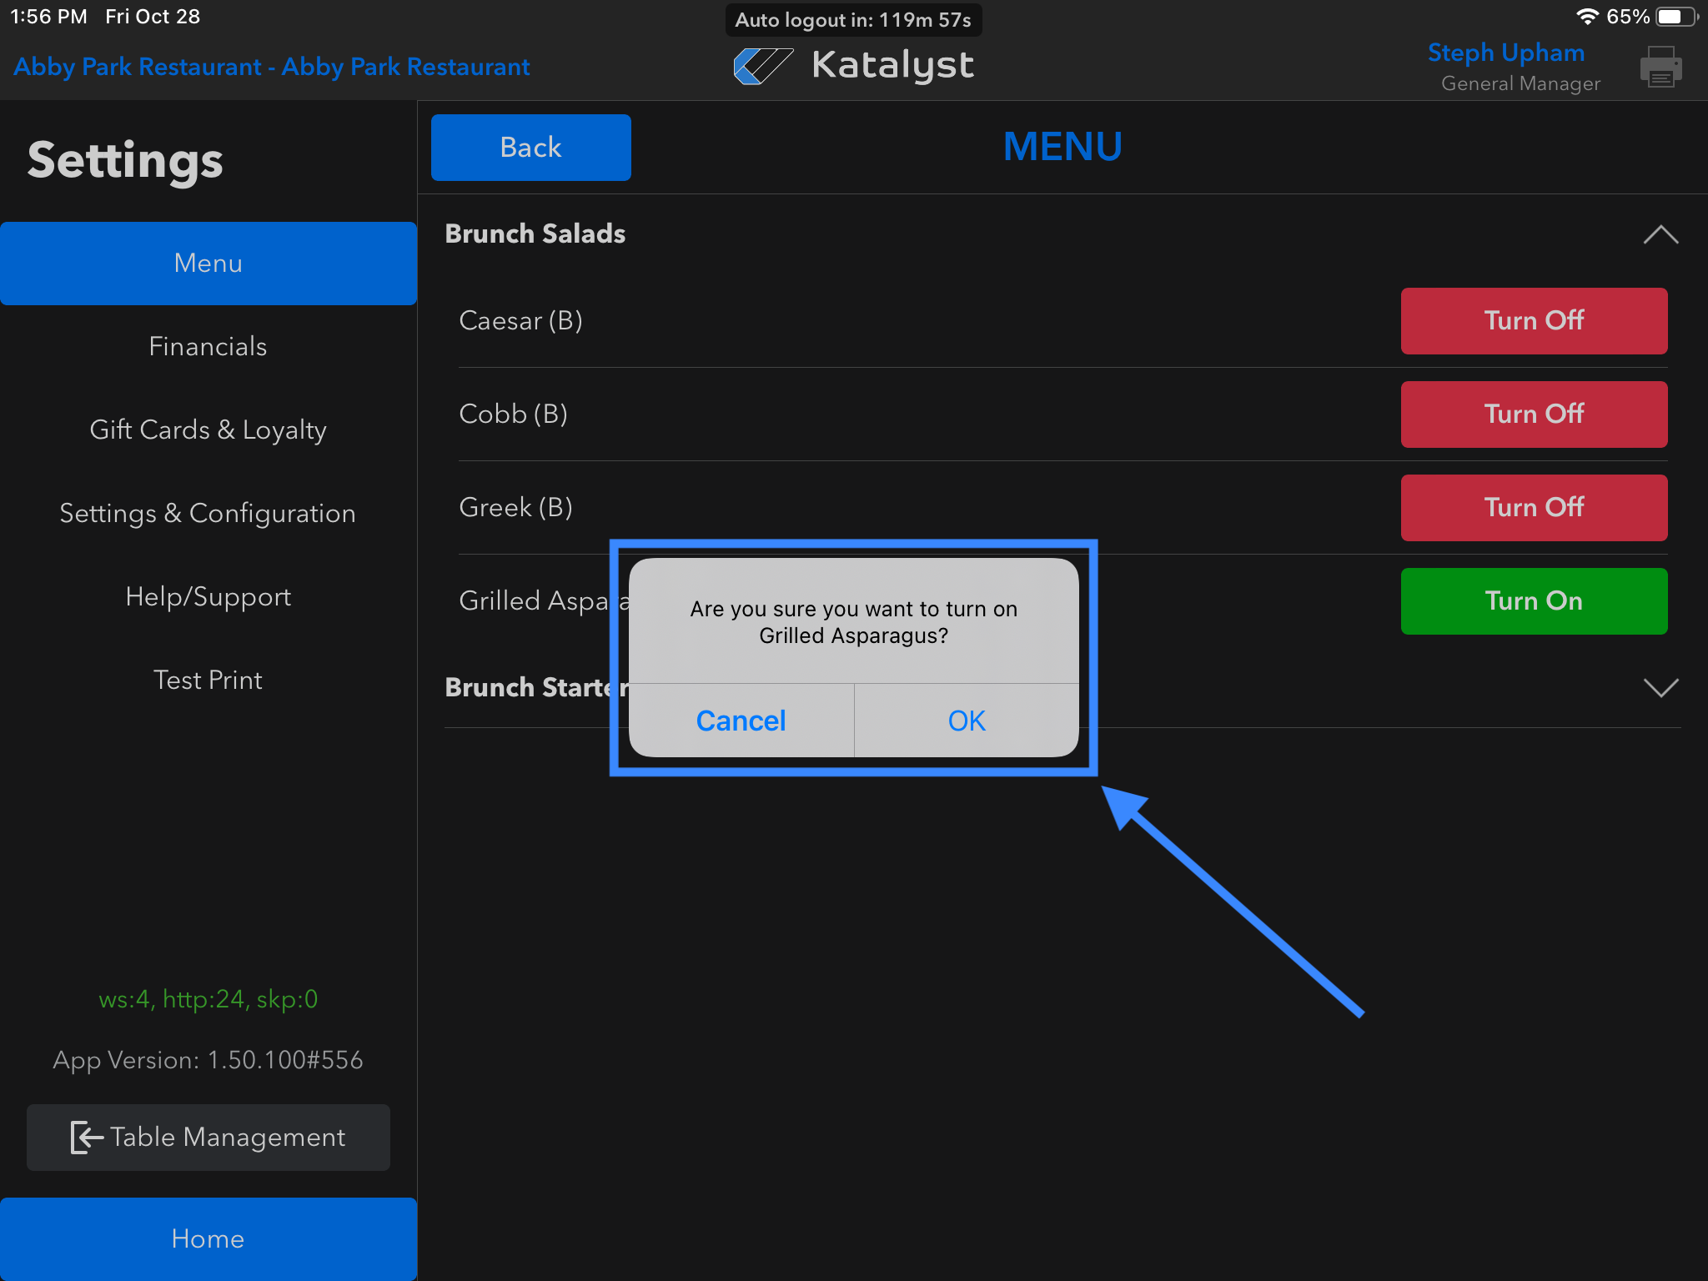Viewport: 1708px width, 1281px height.
Task: Click the Table Management exit icon
Action: (x=87, y=1137)
